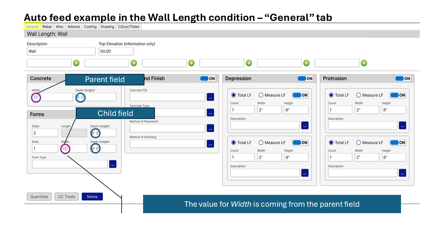Toggle the Depression section ON switch
Screen dimensions: 435x244
click(305, 79)
